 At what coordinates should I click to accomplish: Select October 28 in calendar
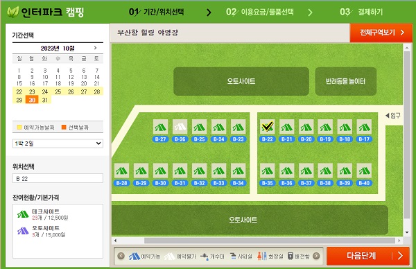pyautogui.click(x=97, y=92)
